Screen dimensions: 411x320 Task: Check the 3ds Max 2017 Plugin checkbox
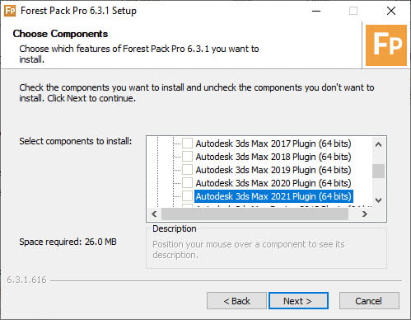click(187, 144)
